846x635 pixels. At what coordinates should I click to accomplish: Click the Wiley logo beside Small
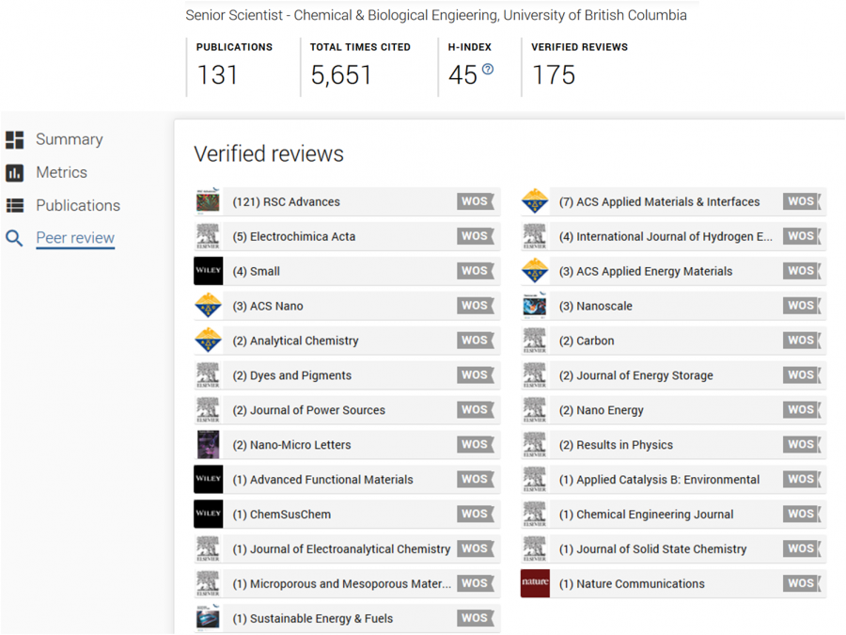pos(209,271)
